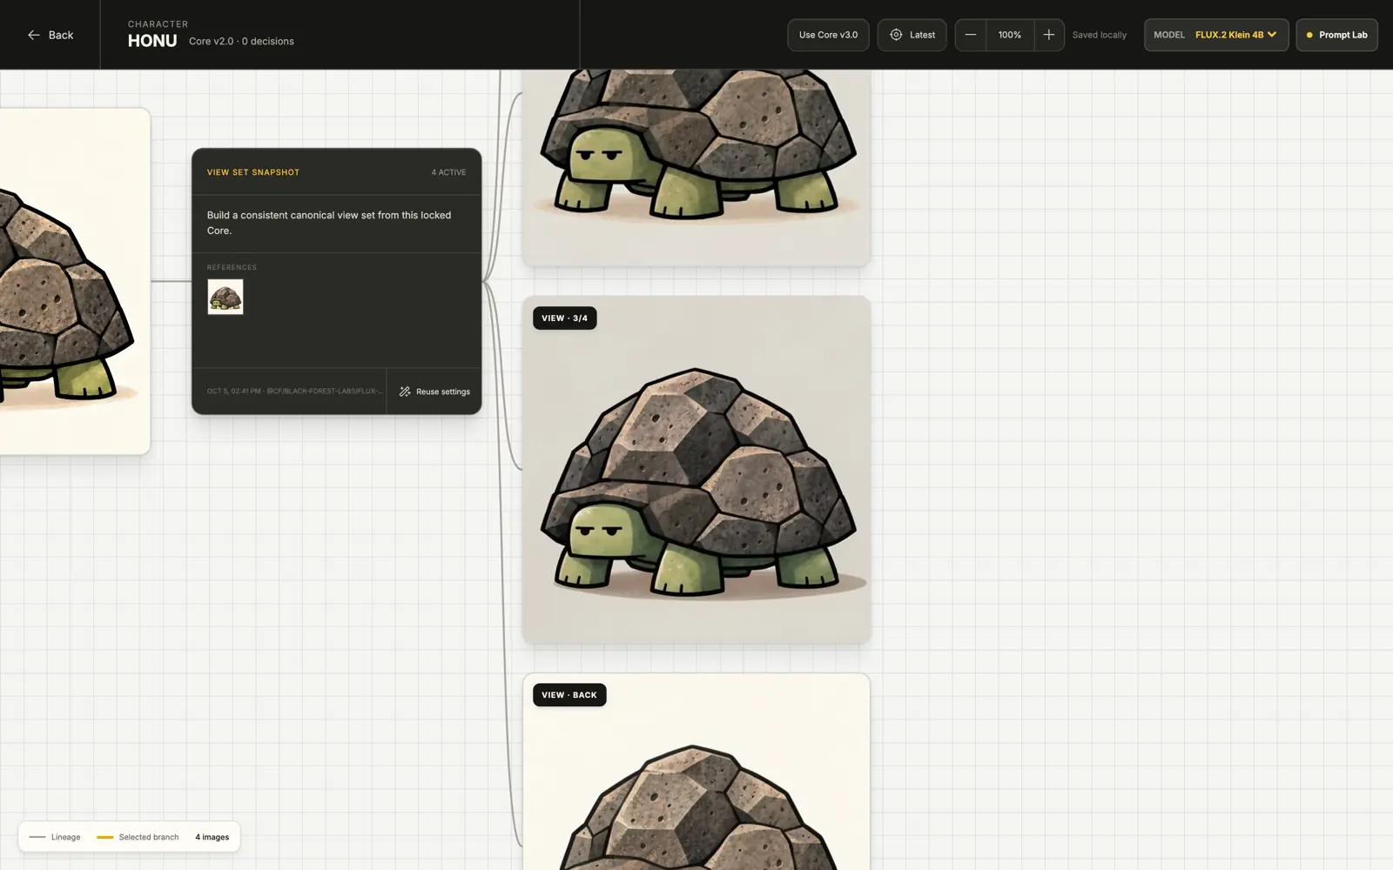
Task: Click the magic wand icon beside Reuse settings
Action: pos(405,391)
